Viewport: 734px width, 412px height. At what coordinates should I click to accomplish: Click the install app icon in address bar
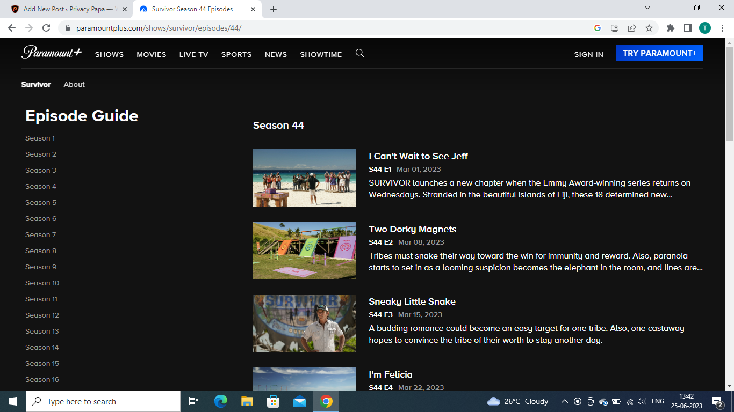tap(615, 28)
